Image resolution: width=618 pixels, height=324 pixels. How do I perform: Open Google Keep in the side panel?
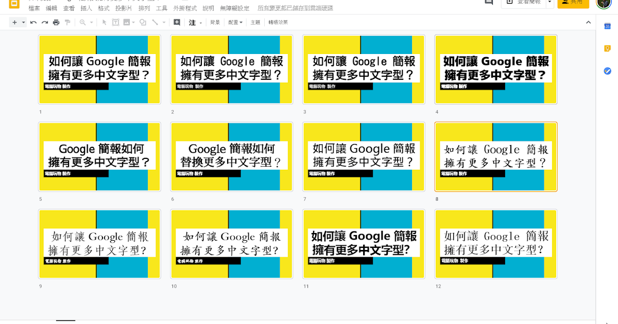[607, 49]
